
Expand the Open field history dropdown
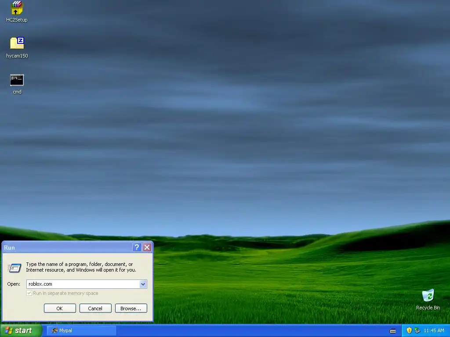143,284
